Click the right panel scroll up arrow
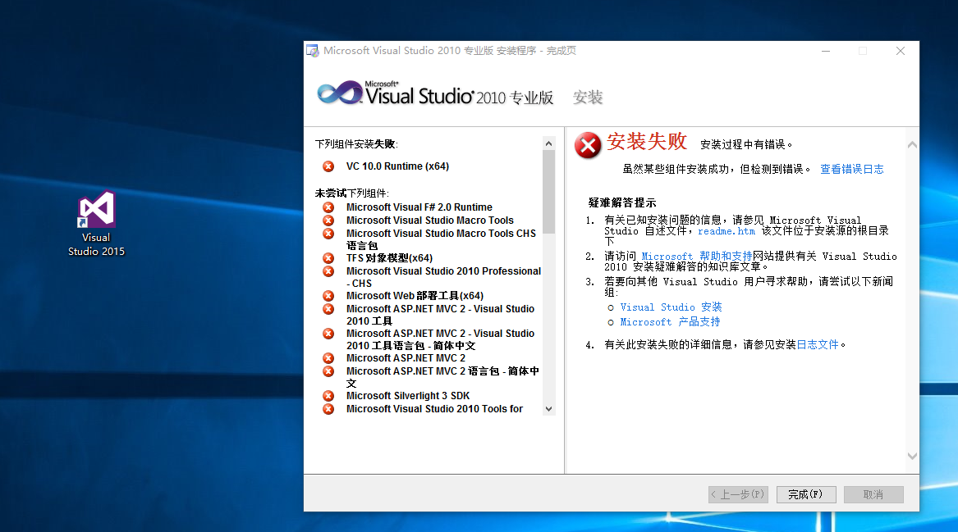This screenshot has height=532, width=958. pos(912,144)
